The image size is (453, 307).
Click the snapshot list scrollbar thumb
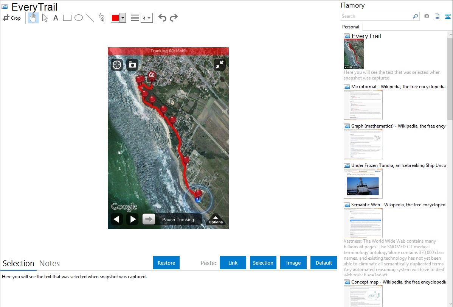tap(450, 78)
